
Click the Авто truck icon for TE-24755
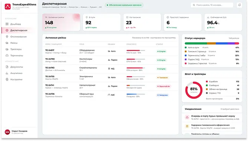[109, 78]
